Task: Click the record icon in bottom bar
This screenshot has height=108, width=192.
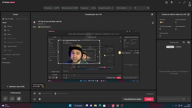Action: [40, 99]
